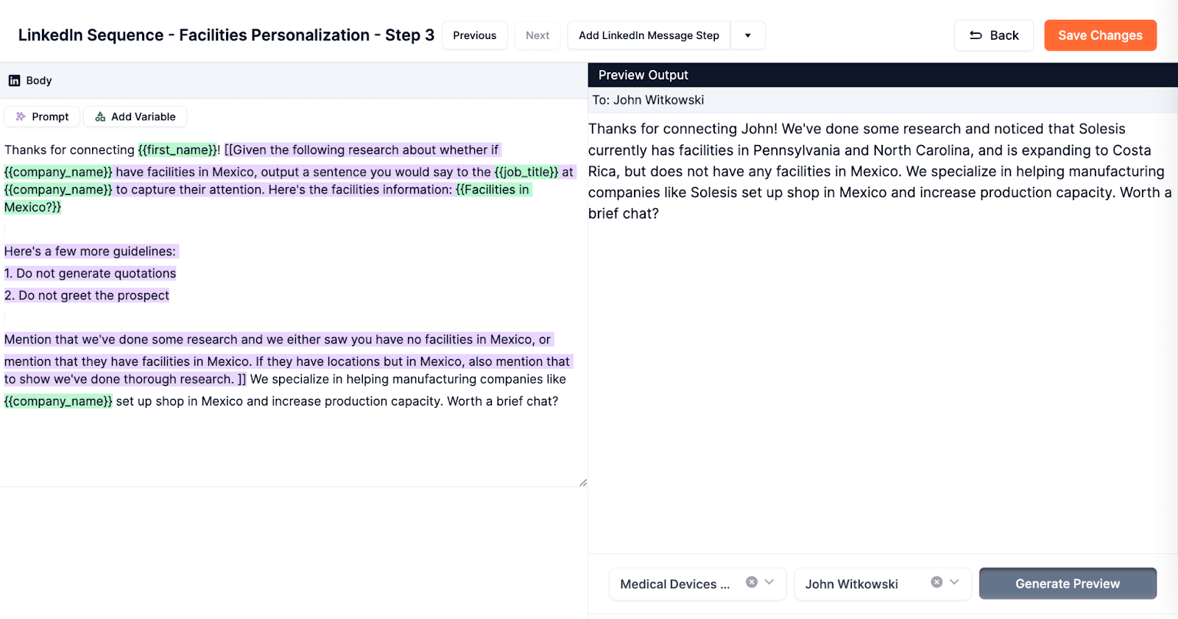The width and height of the screenshot is (1178, 619).
Task: Save Changes to the sequence
Action: [1100, 35]
